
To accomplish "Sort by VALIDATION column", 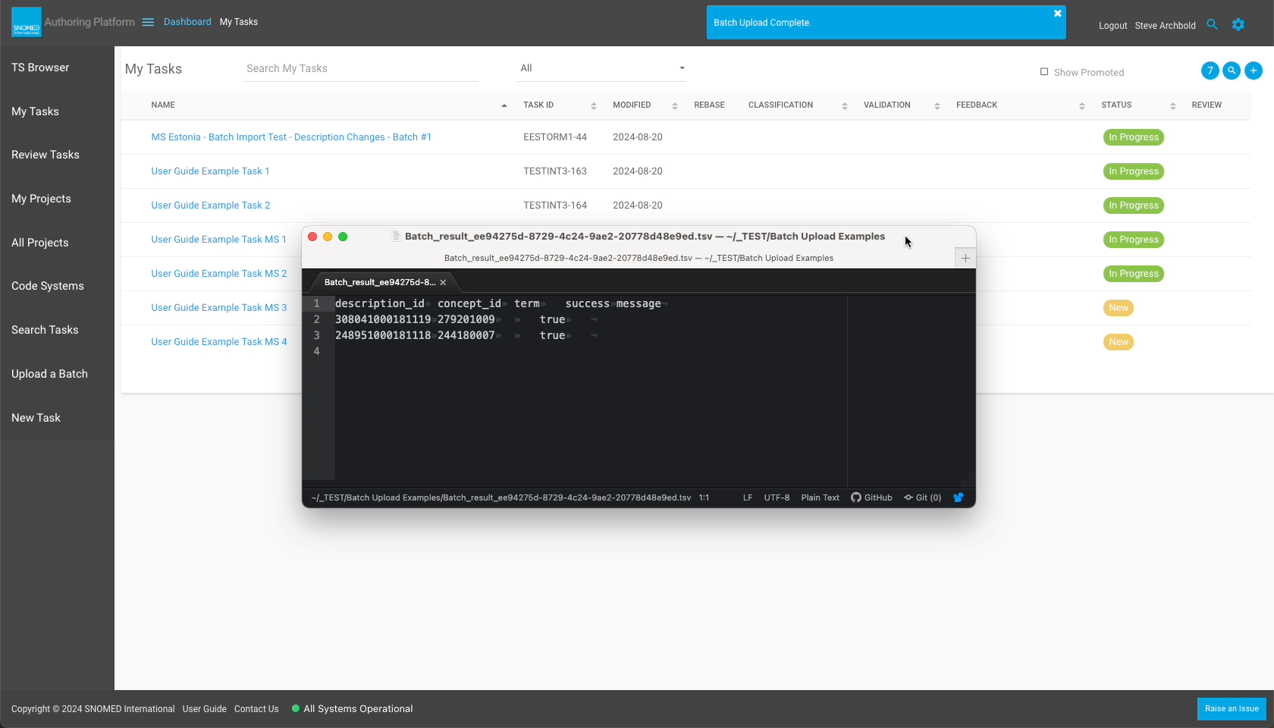I will (937, 105).
